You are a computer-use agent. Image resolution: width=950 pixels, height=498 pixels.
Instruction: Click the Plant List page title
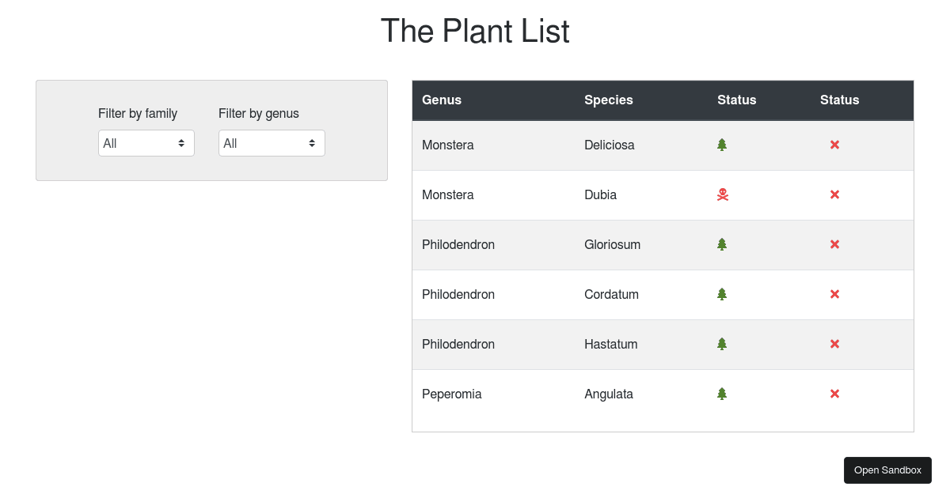pyautogui.click(x=475, y=31)
